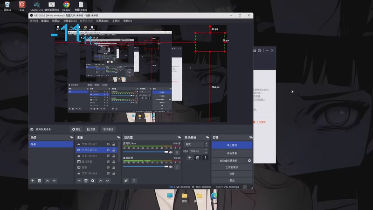The height and width of the screenshot is (210, 373).
Task: Open 属性 for the selected source
Action: (x=76, y=129)
